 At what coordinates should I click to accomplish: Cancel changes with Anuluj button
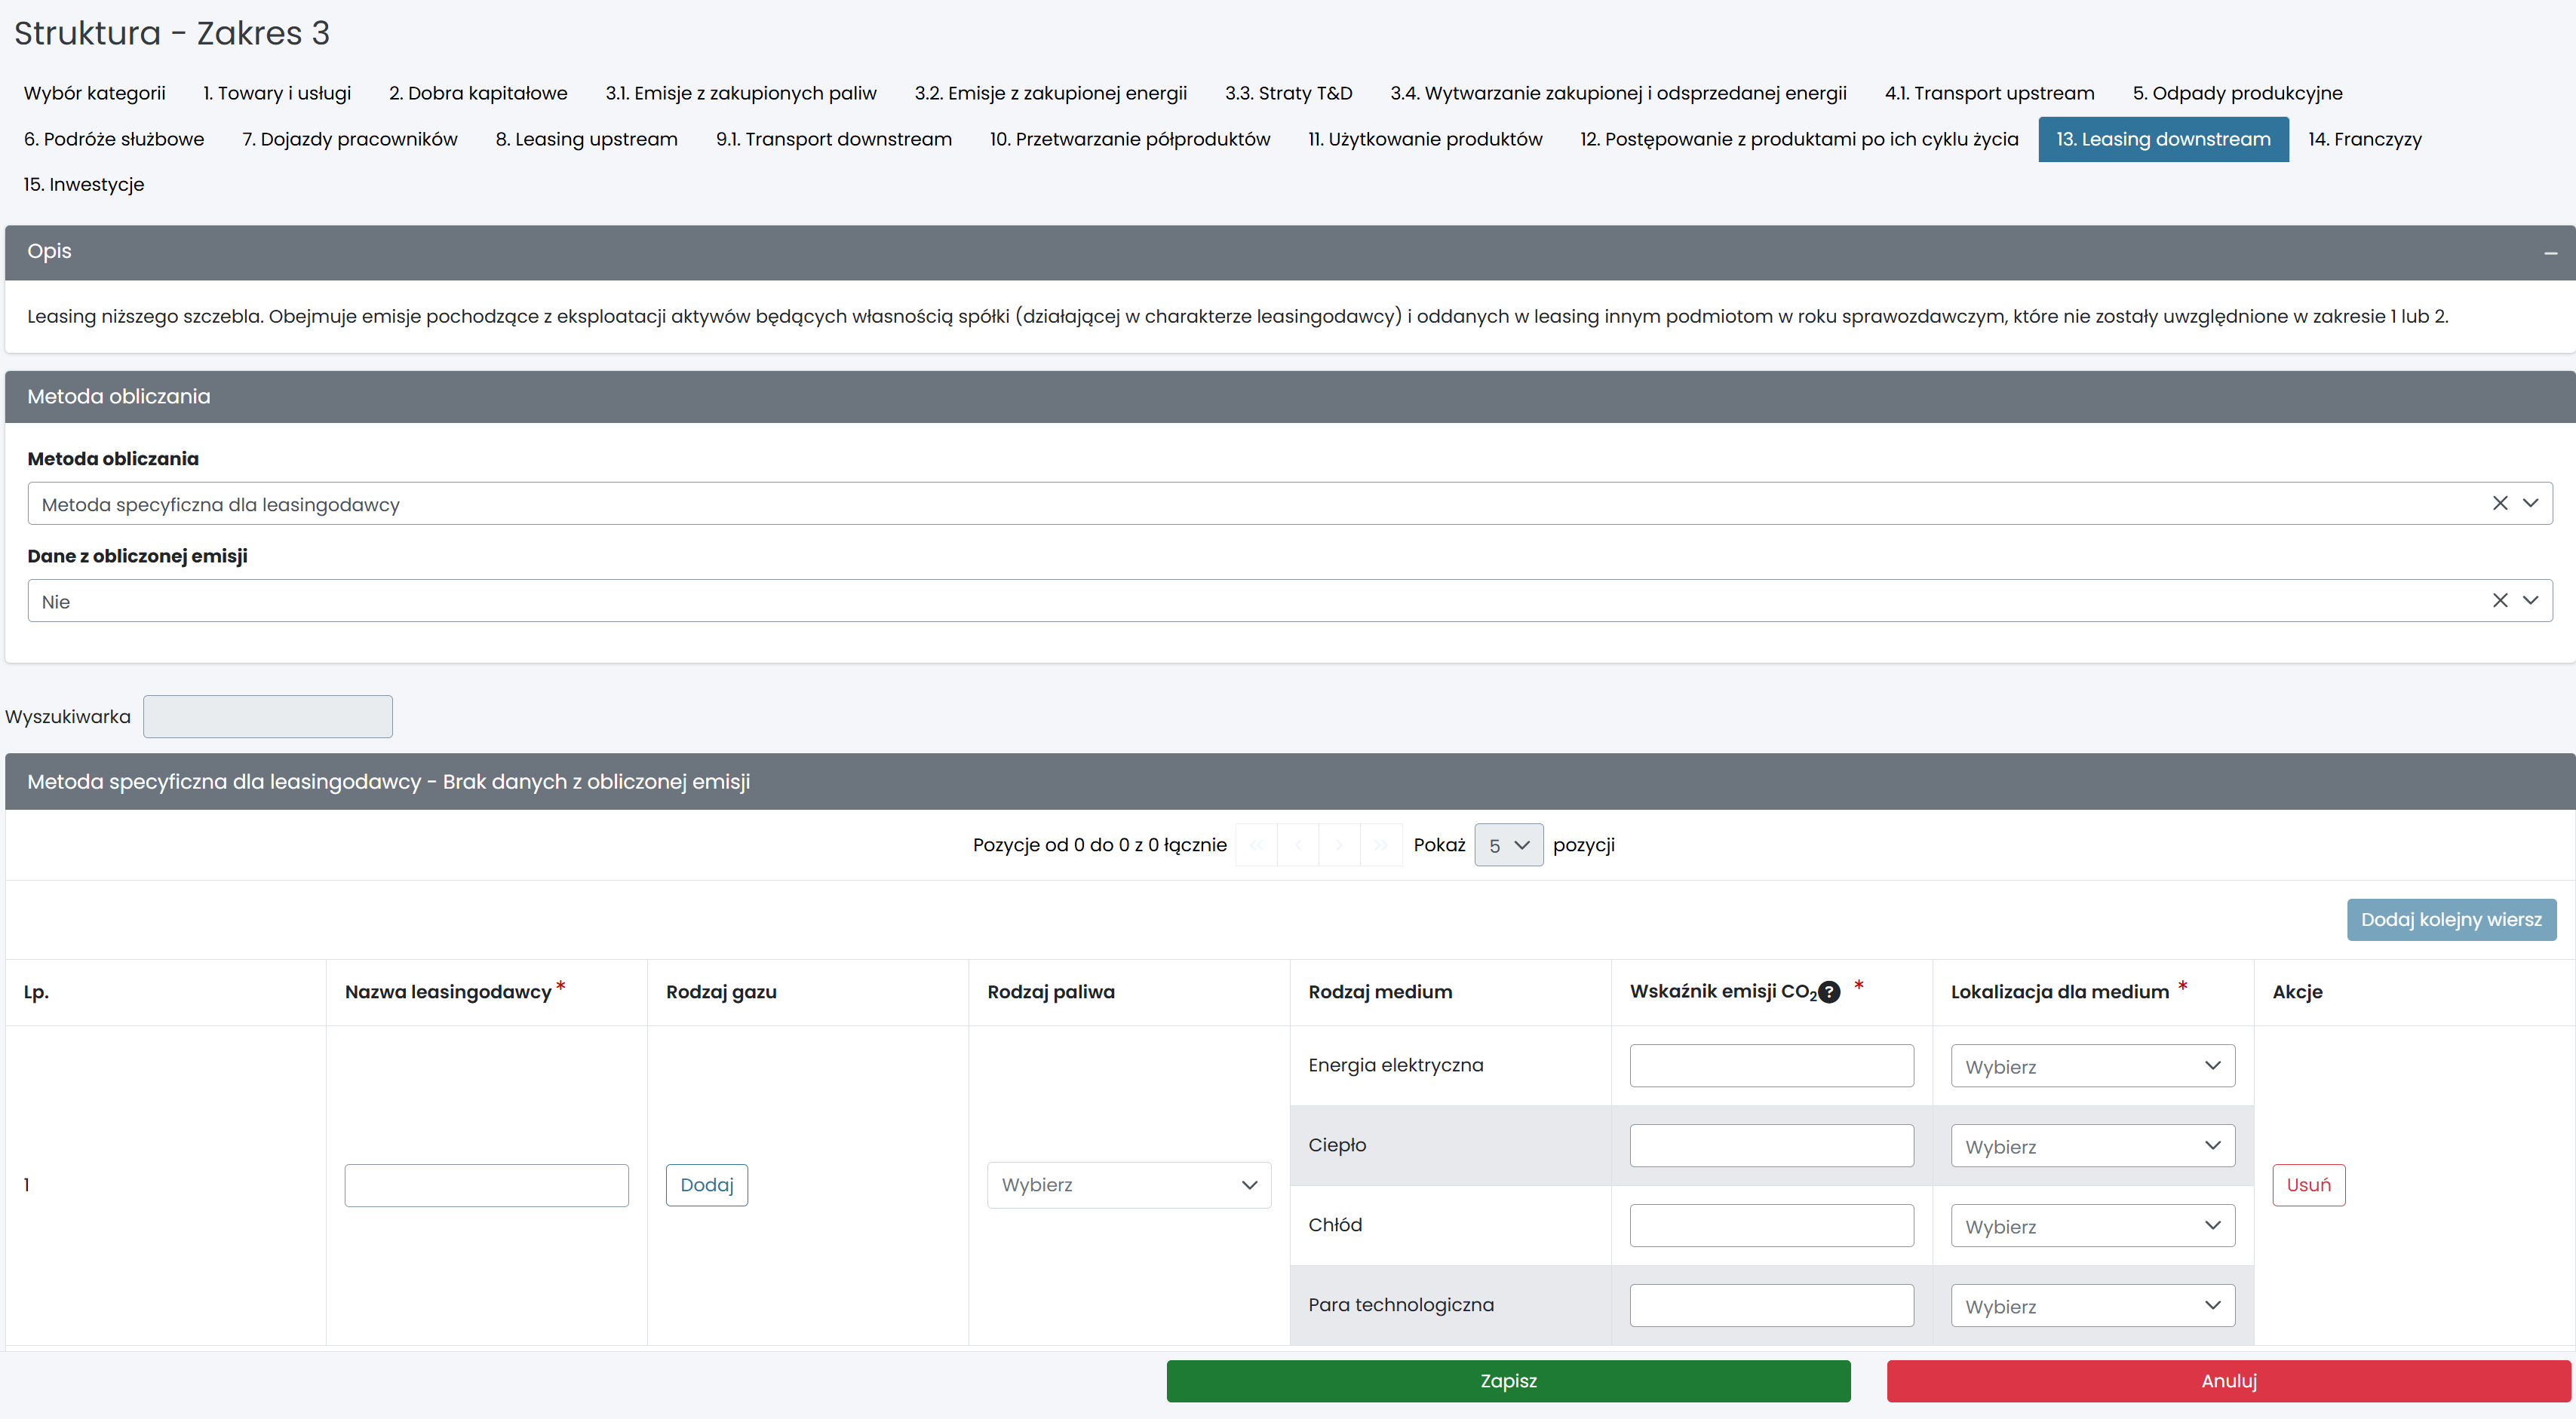click(2228, 1381)
